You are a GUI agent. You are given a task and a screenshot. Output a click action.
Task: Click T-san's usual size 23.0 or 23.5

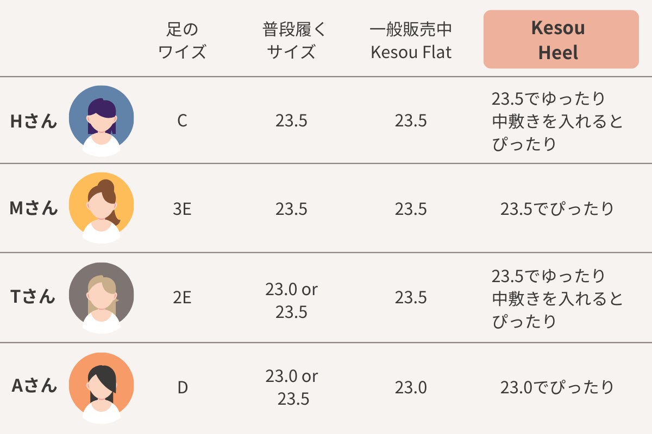coord(291,301)
